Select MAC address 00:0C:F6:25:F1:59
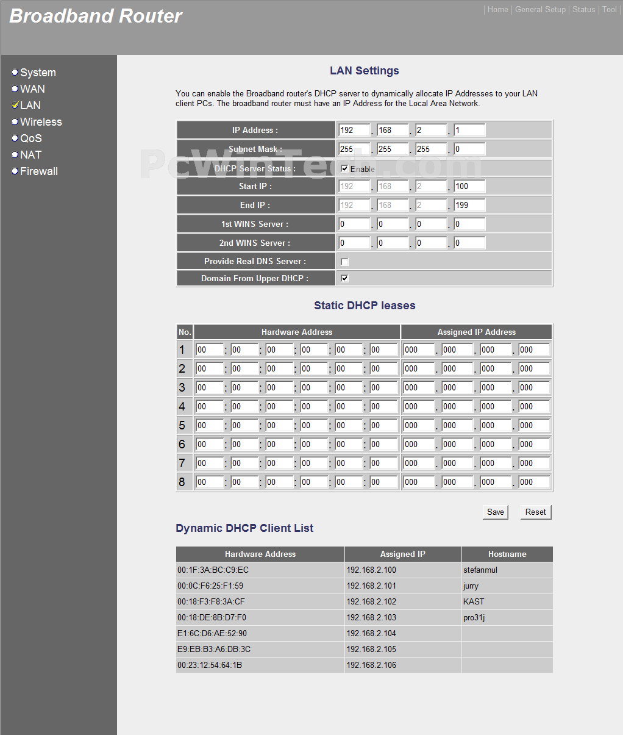 [210, 586]
